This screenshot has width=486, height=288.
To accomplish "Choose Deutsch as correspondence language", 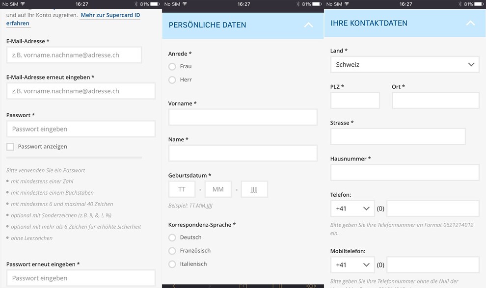I will pyautogui.click(x=172, y=237).
